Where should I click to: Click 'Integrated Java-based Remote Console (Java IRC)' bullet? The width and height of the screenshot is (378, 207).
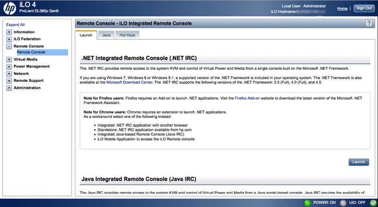(x=141, y=134)
